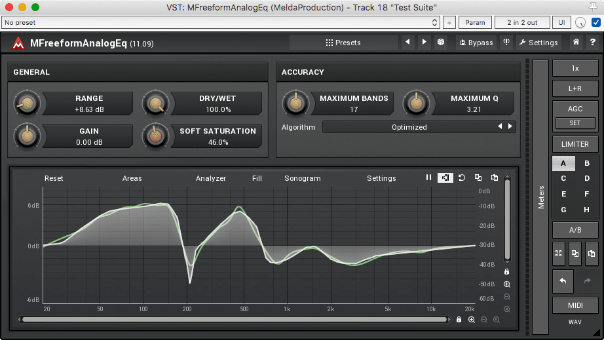Open the Analyzer menu in graph toolbar
Viewport: 604px width, 340px height.
point(210,178)
